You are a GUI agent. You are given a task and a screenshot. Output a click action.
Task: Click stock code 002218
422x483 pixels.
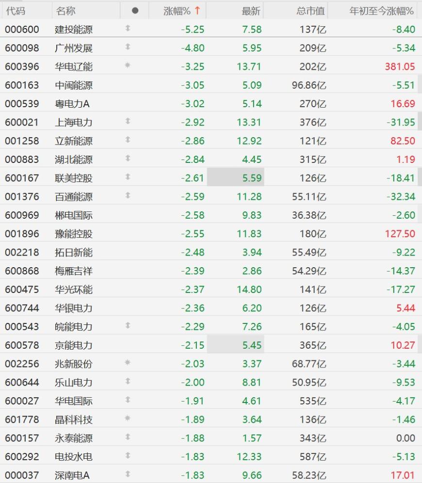(x=22, y=252)
